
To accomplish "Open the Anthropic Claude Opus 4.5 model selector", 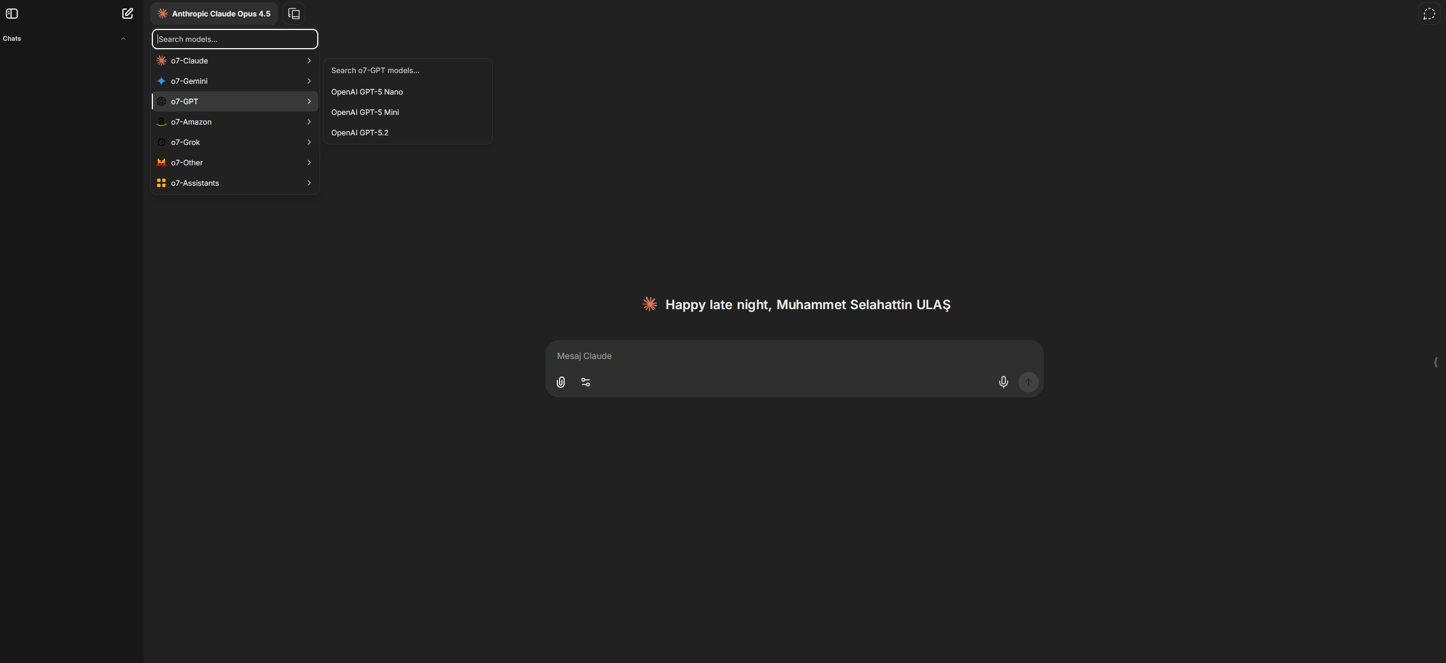I will point(214,14).
